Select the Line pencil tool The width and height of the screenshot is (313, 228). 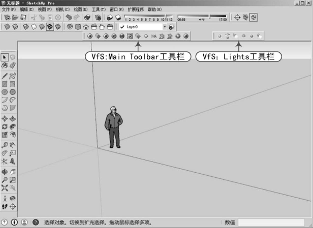(x=5, y=76)
